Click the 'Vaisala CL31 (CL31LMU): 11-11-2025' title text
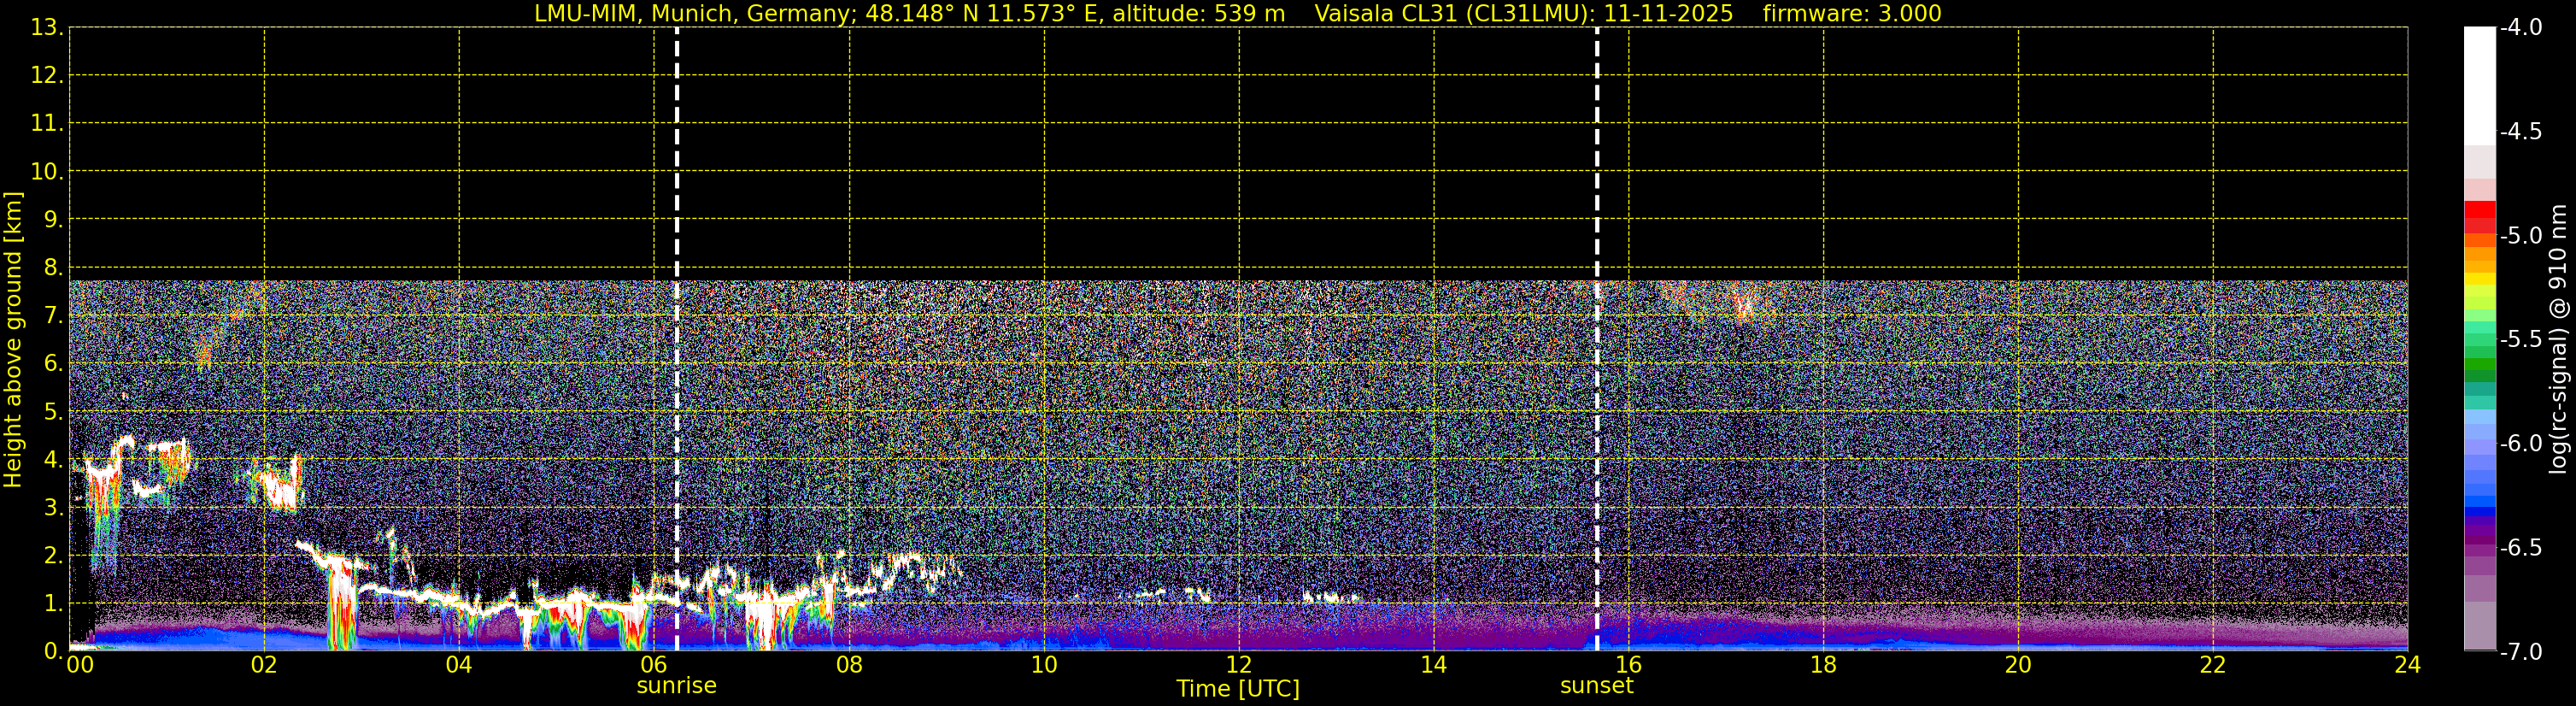Screen dimensions: 2576x706 click(1524, 14)
